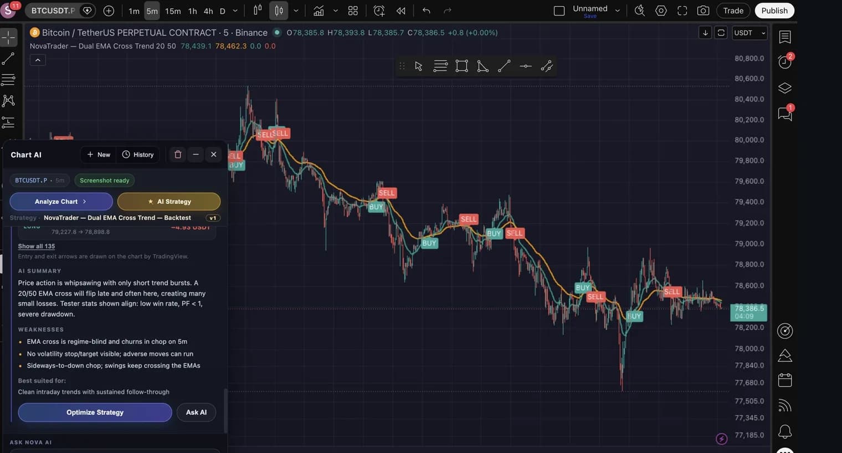Open the chart type dropdown arrow
The image size is (842, 453).
pyautogui.click(x=296, y=11)
